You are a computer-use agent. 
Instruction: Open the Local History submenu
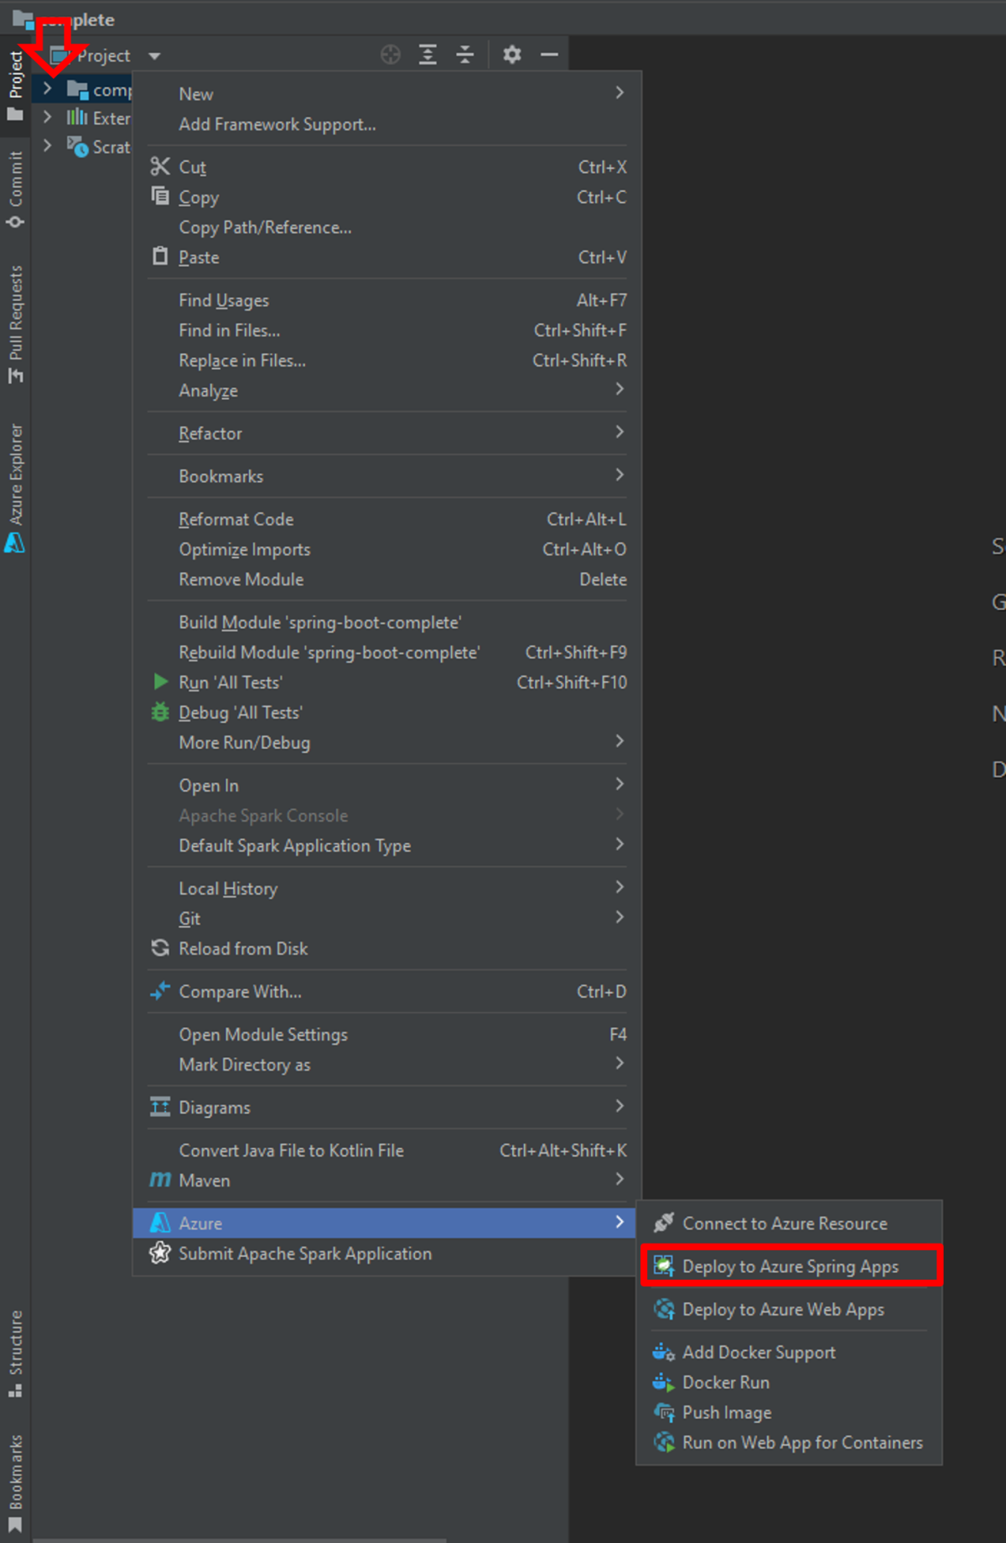[x=386, y=888]
